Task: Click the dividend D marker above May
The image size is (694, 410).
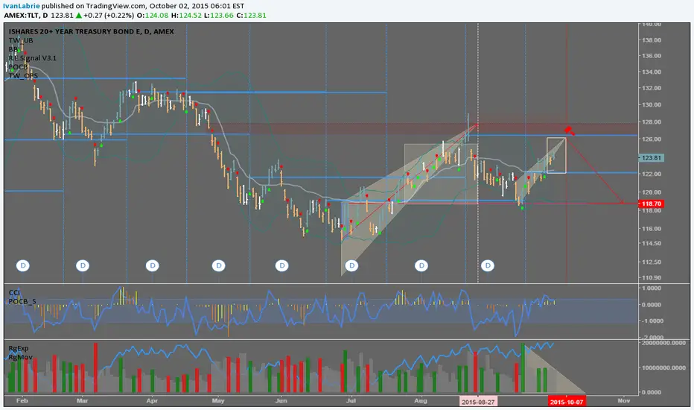Action: [218, 266]
